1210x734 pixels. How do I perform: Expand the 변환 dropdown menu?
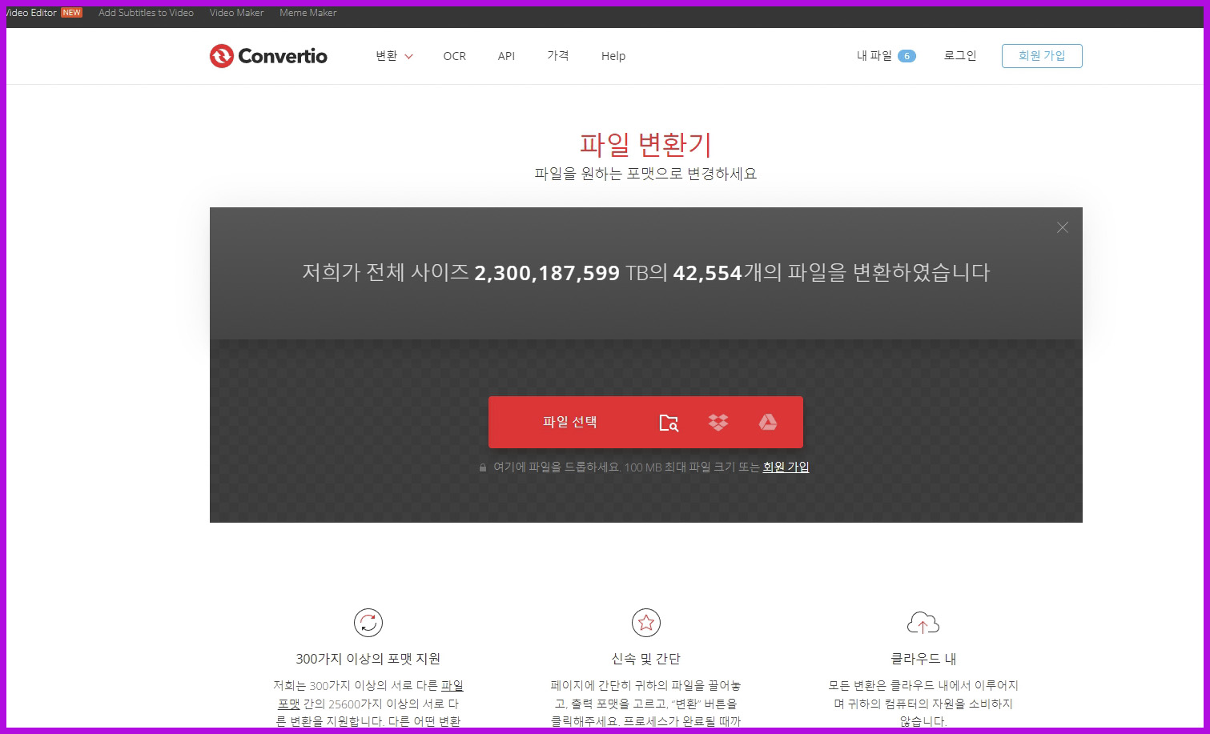(x=393, y=56)
